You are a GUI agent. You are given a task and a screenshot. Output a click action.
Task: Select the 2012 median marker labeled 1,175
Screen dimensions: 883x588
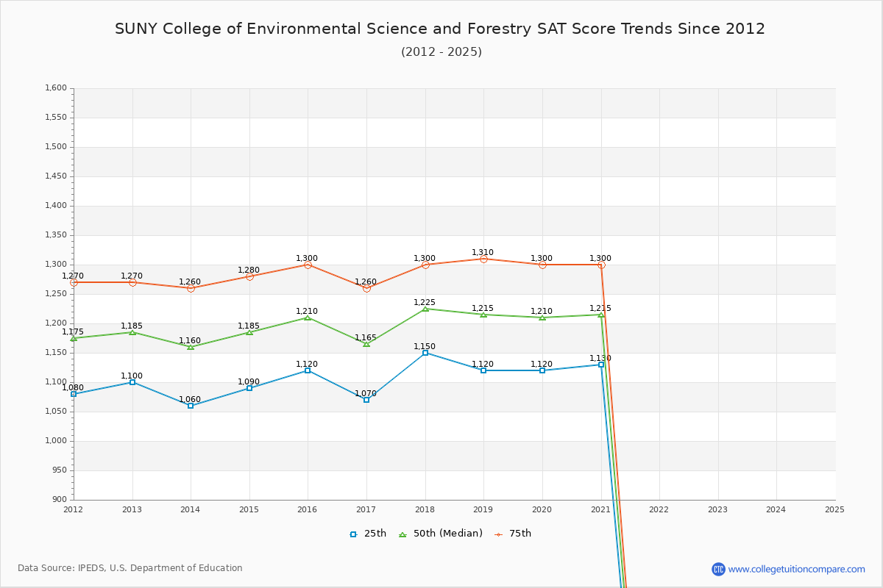coord(74,338)
